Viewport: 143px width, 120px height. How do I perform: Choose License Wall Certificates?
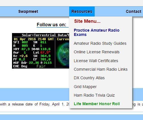pos(96,61)
